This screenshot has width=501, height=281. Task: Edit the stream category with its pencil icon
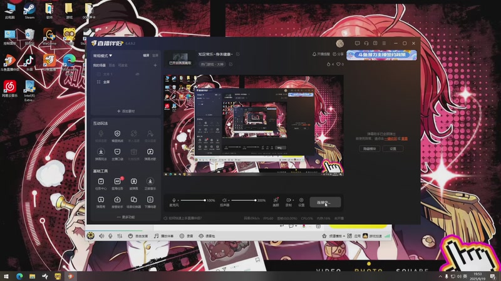[x=230, y=64]
